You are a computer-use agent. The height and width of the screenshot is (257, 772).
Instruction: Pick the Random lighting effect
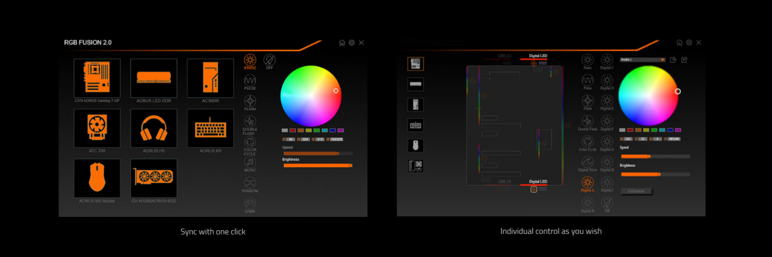pos(250,183)
